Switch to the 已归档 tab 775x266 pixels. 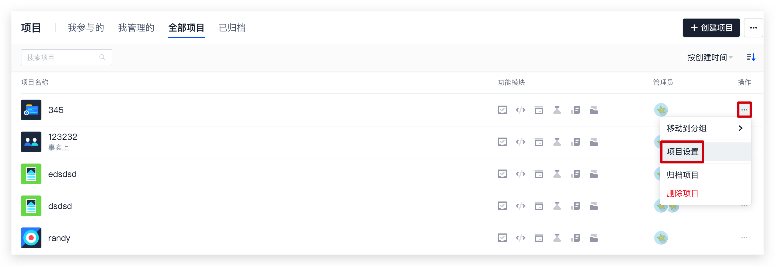232,28
